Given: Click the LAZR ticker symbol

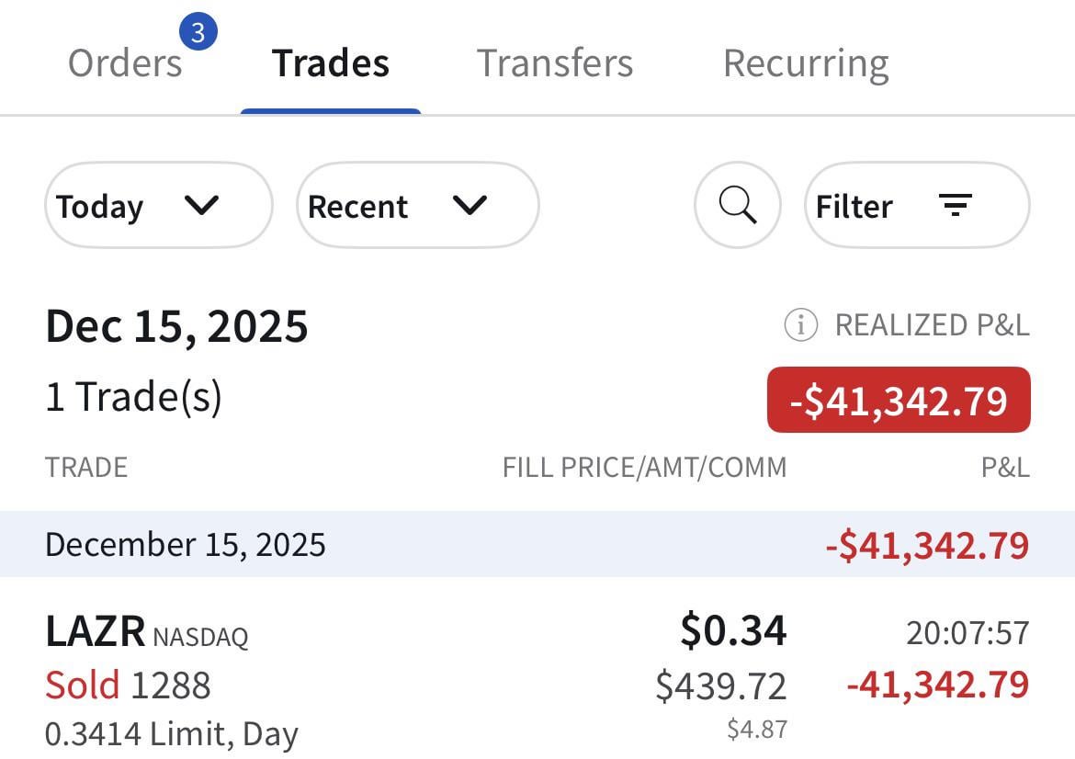Looking at the screenshot, I should pyautogui.click(x=96, y=632).
